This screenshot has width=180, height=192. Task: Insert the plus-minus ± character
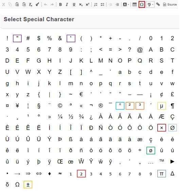point(28,184)
